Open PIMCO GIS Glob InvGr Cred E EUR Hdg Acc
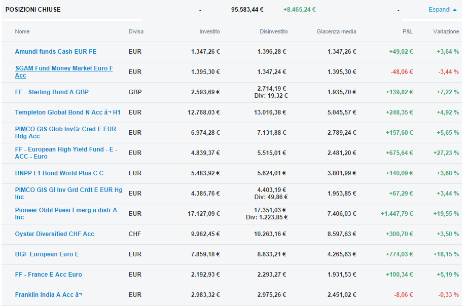 pyautogui.click(x=66, y=133)
